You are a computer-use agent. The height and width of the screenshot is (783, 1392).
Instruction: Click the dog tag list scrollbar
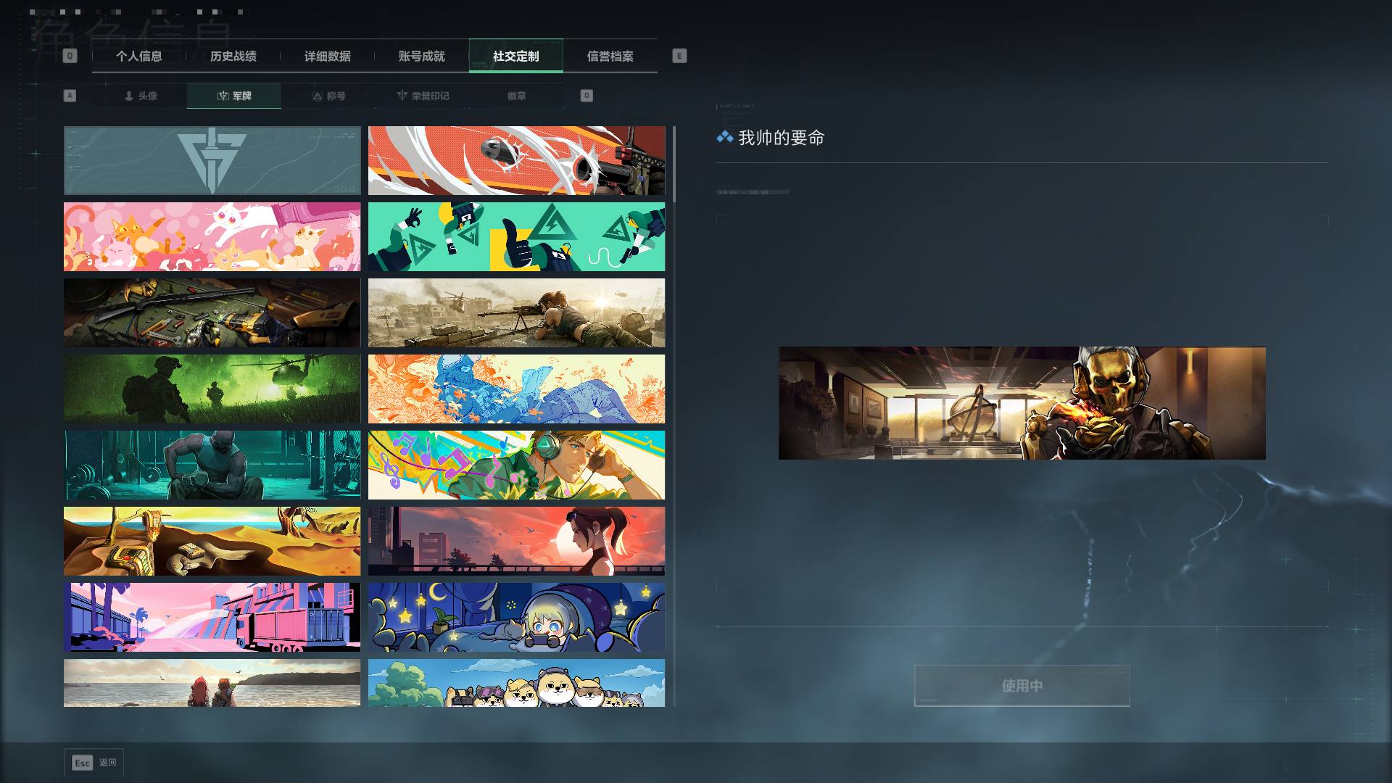(x=674, y=165)
